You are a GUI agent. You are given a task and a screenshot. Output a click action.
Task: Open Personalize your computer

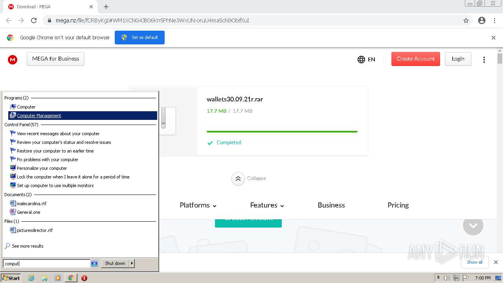point(83,168)
